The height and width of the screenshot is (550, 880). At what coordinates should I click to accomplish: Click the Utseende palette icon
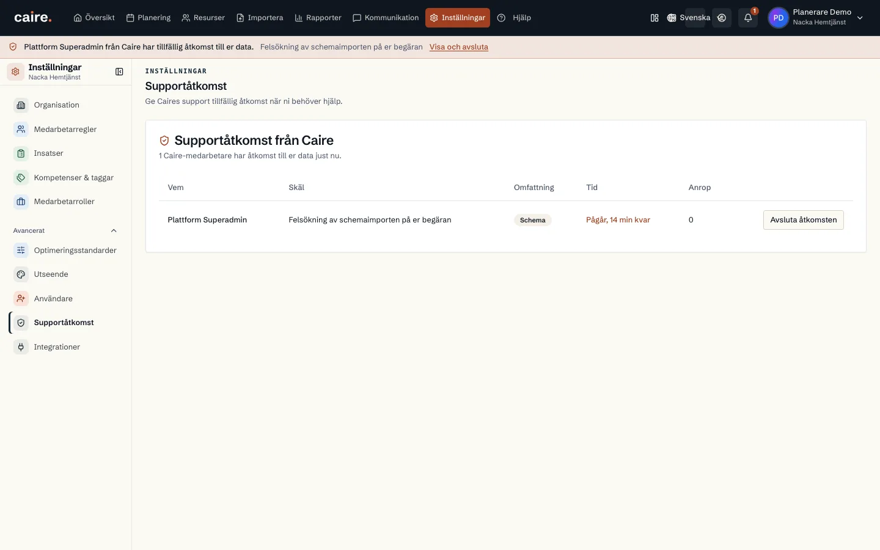click(21, 274)
